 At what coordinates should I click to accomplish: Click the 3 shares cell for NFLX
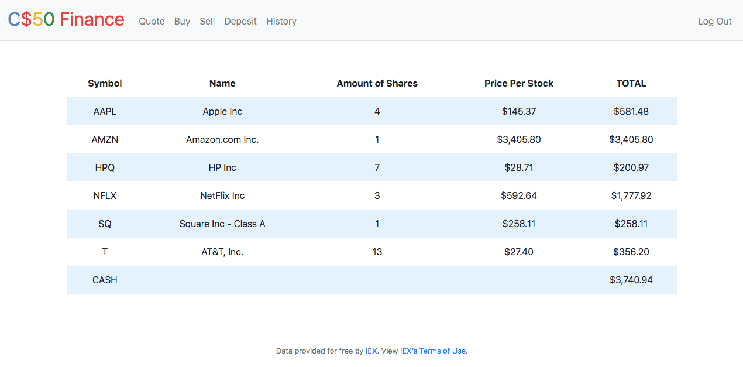[377, 195]
